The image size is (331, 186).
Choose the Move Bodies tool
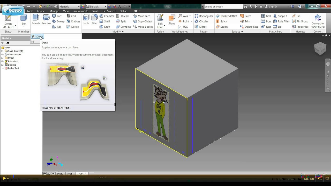[143, 27]
